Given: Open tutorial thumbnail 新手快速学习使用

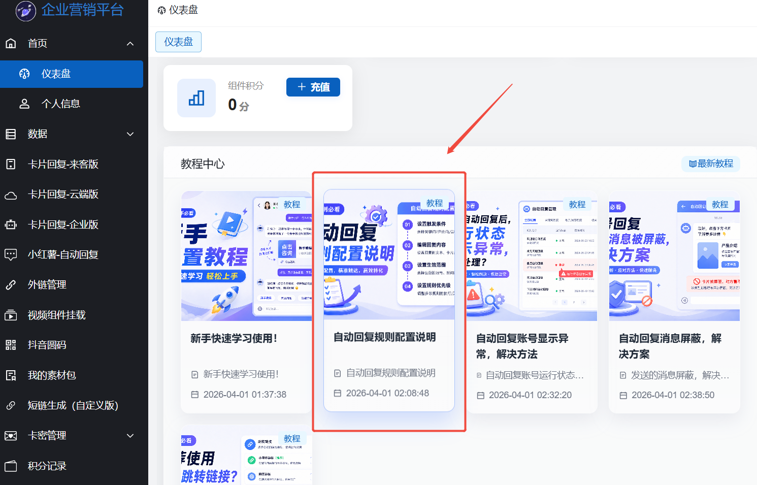Looking at the screenshot, I should pyautogui.click(x=246, y=256).
